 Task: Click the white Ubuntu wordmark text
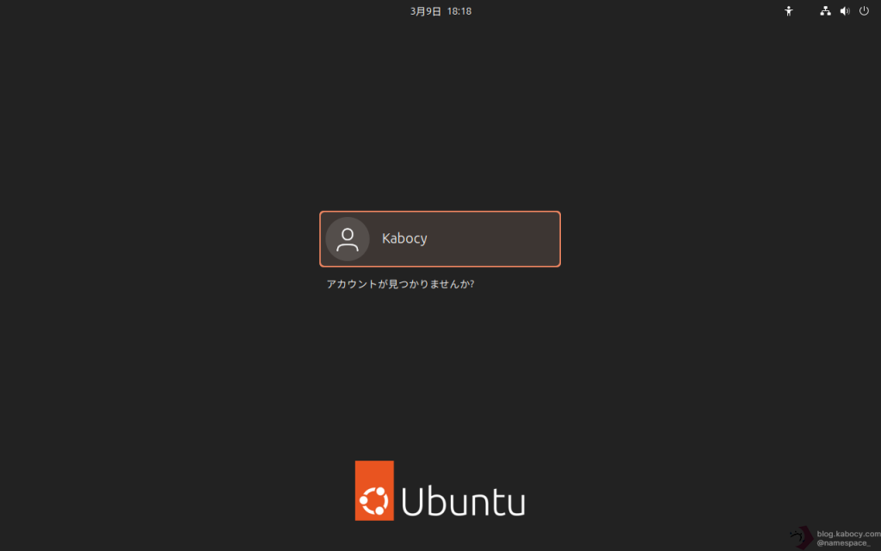463,500
